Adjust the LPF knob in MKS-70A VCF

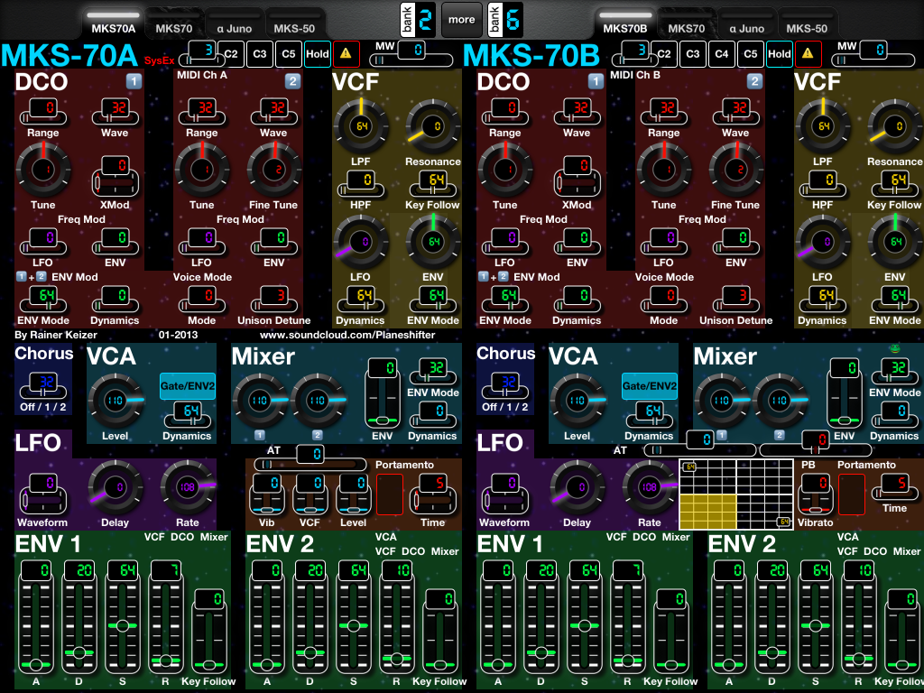tap(361, 126)
